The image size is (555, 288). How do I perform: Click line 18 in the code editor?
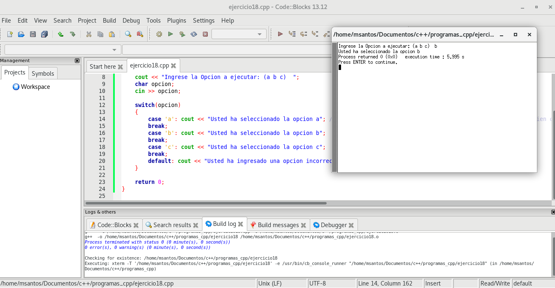tap(230, 147)
